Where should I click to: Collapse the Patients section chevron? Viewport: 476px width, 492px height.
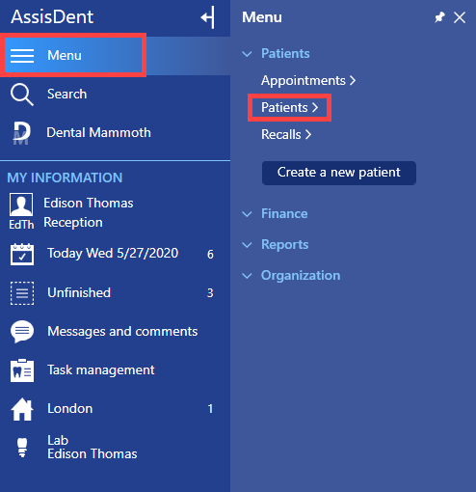247,54
